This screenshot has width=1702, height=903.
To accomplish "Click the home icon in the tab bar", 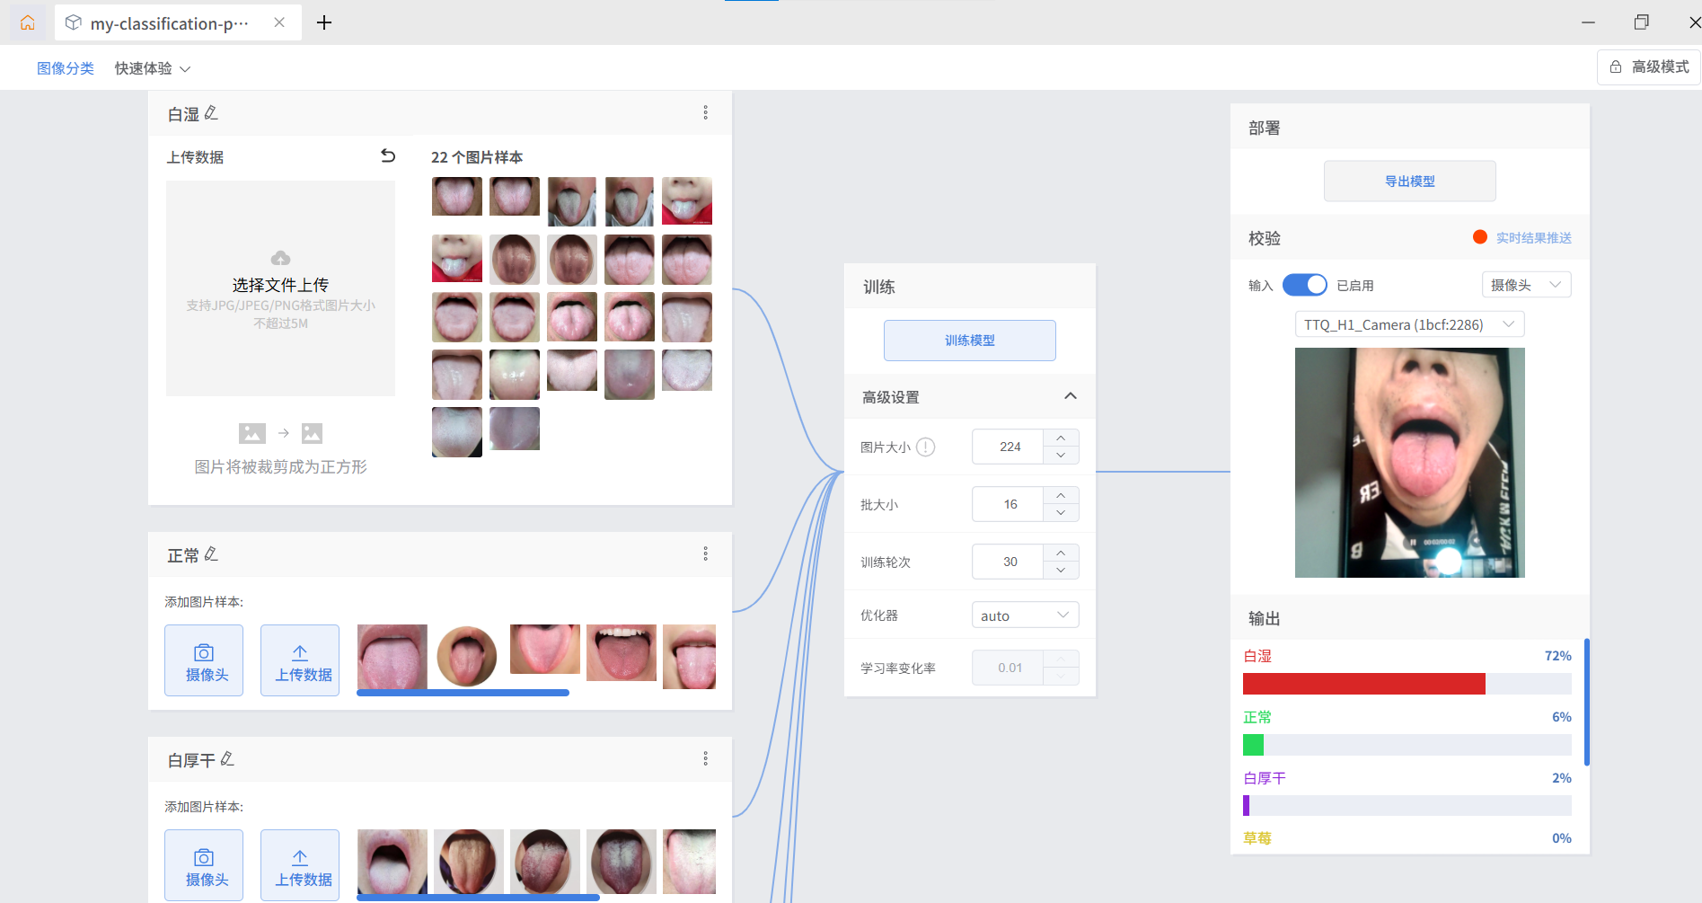I will pos(28,22).
